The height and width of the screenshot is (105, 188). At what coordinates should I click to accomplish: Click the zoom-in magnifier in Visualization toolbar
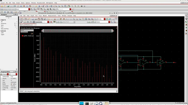(x=77, y=19)
